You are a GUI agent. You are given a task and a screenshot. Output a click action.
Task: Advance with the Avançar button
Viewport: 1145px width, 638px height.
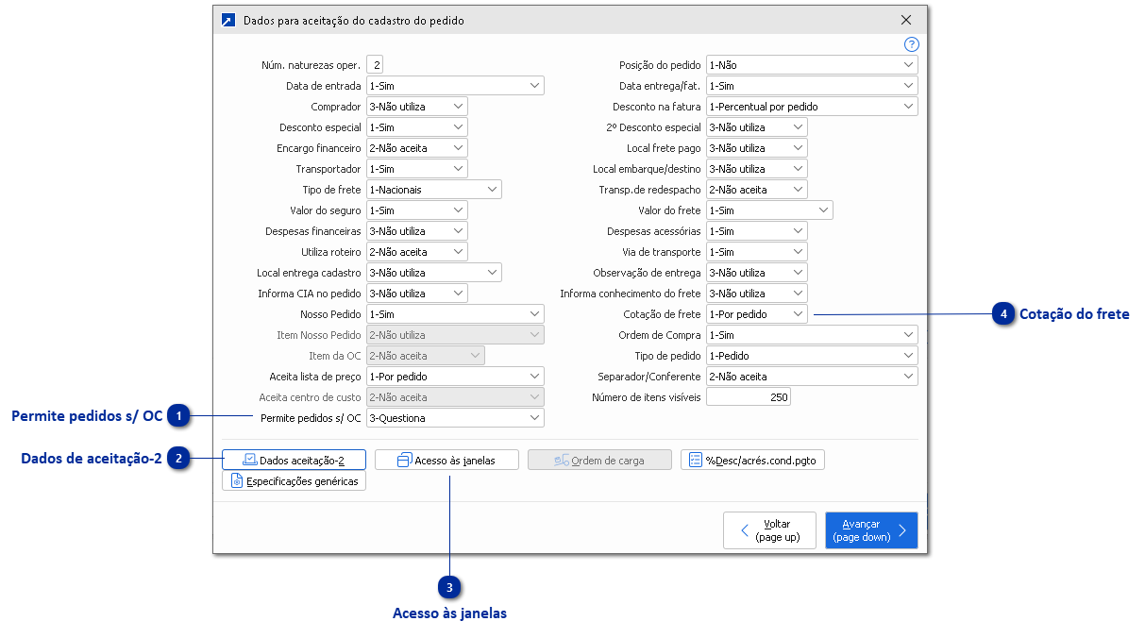pyautogui.click(x=870, y=530)
